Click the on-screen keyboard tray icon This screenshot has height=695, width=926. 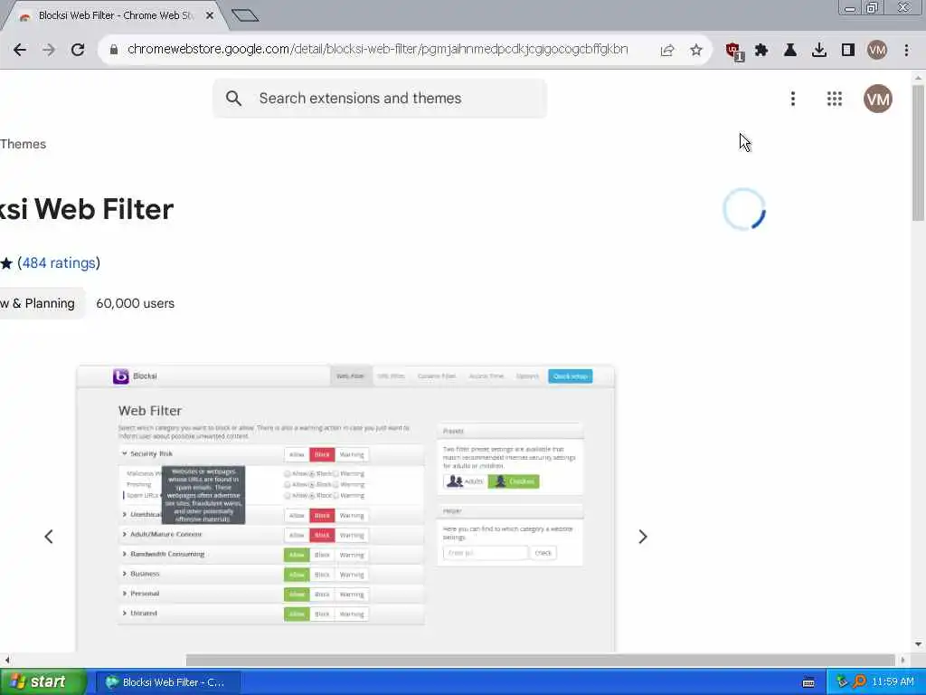tap(808, 682)
